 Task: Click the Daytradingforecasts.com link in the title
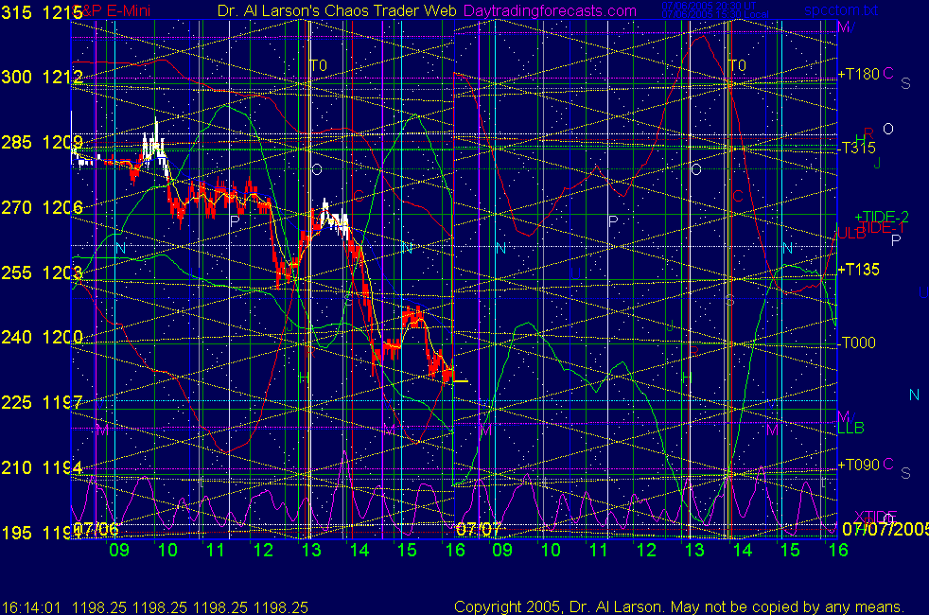pos(550,10)
